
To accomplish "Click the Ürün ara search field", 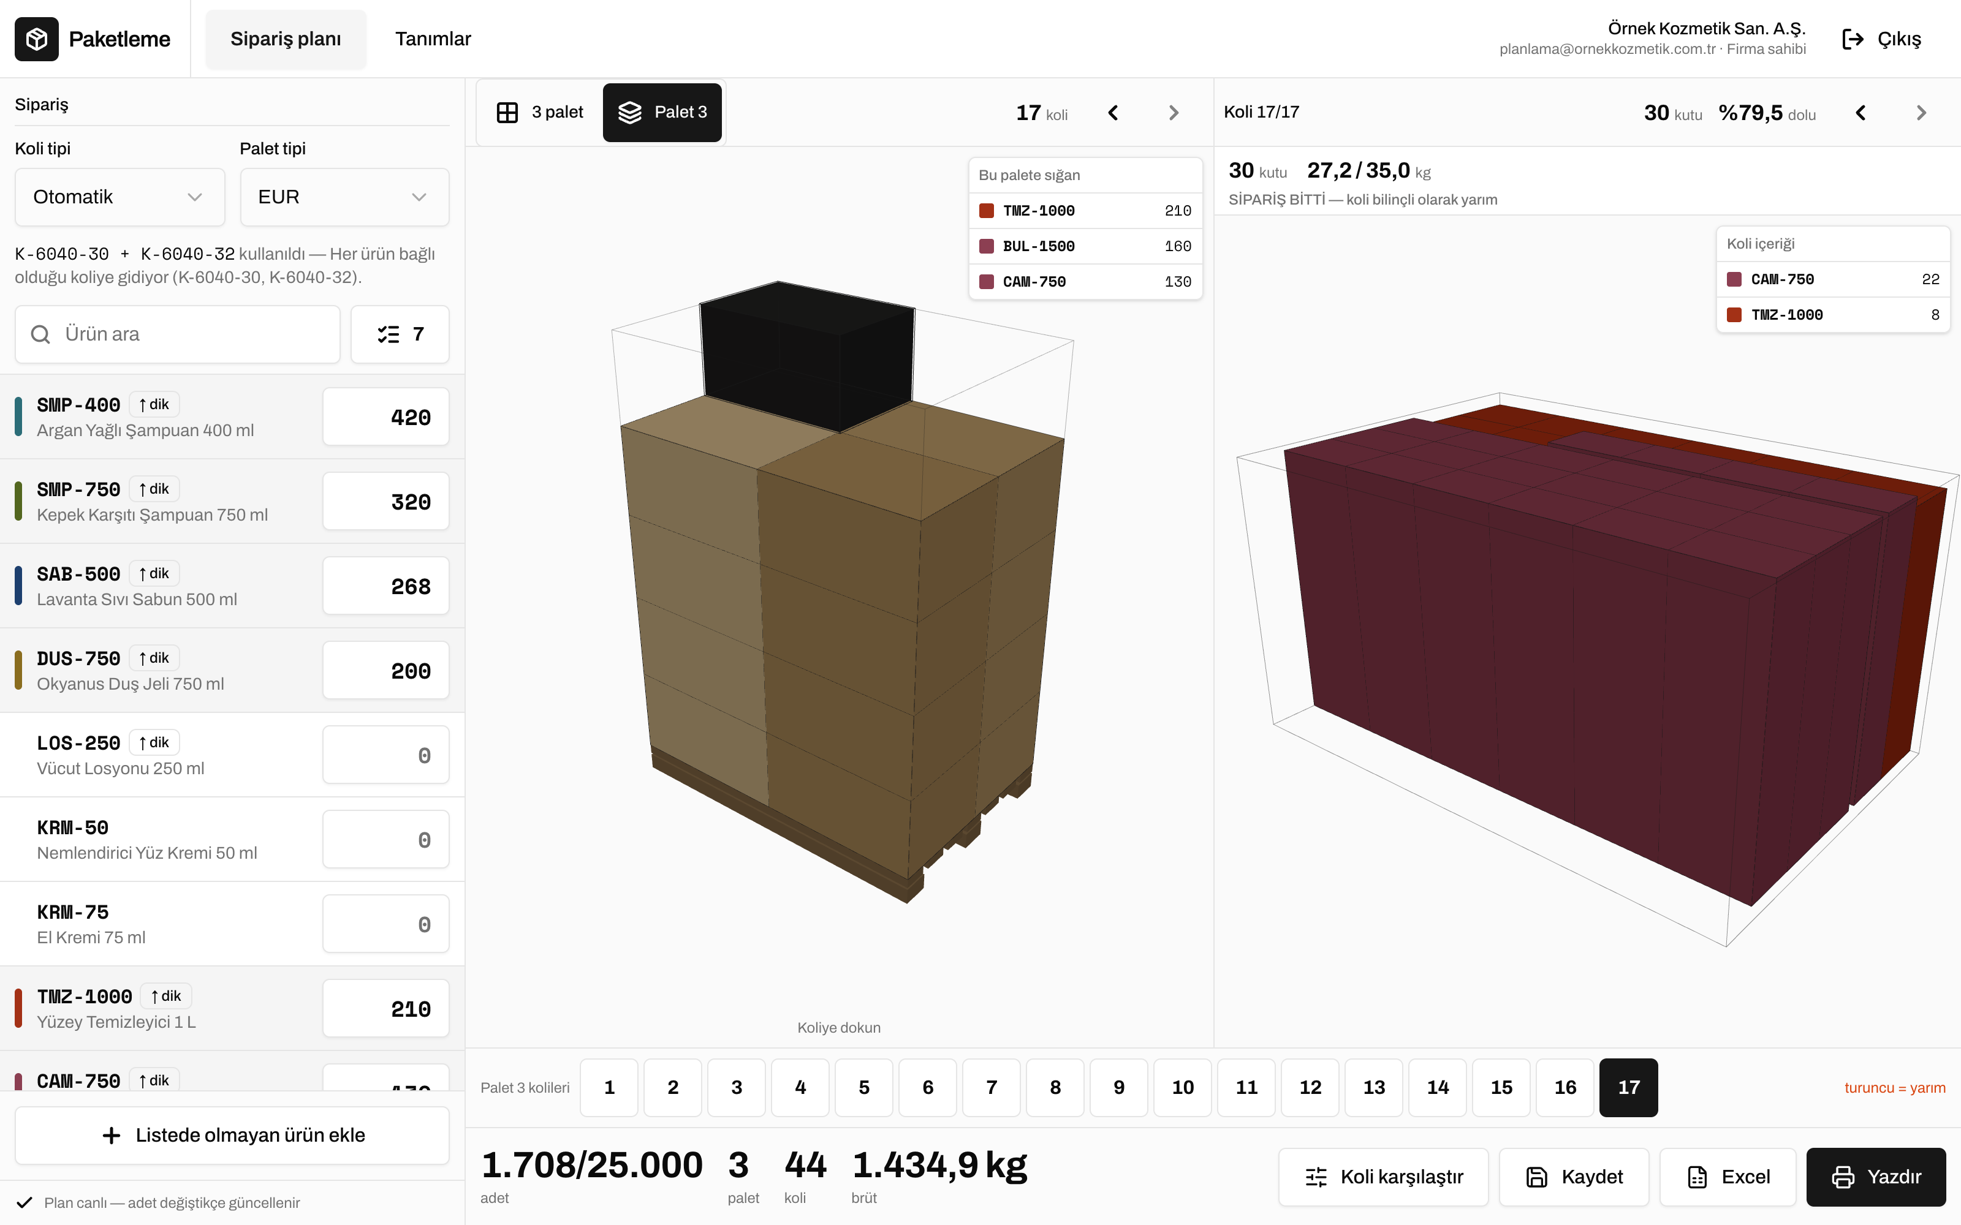I will click(x=178, y=334).
